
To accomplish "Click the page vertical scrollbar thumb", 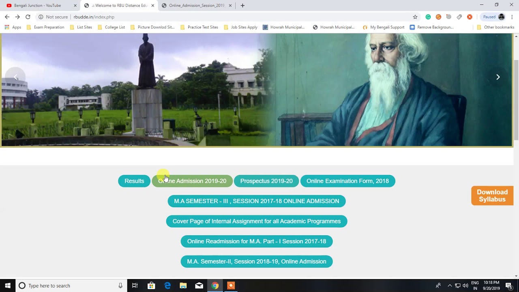I will coord(516,99).
